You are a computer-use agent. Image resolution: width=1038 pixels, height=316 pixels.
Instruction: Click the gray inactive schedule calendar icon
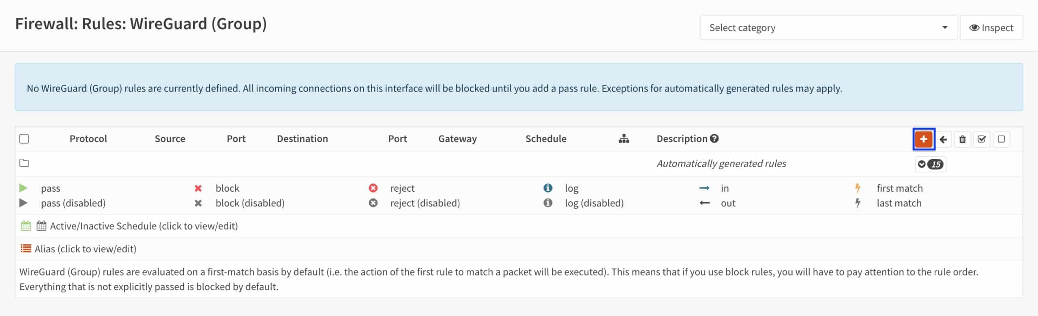tap(41, 226)
